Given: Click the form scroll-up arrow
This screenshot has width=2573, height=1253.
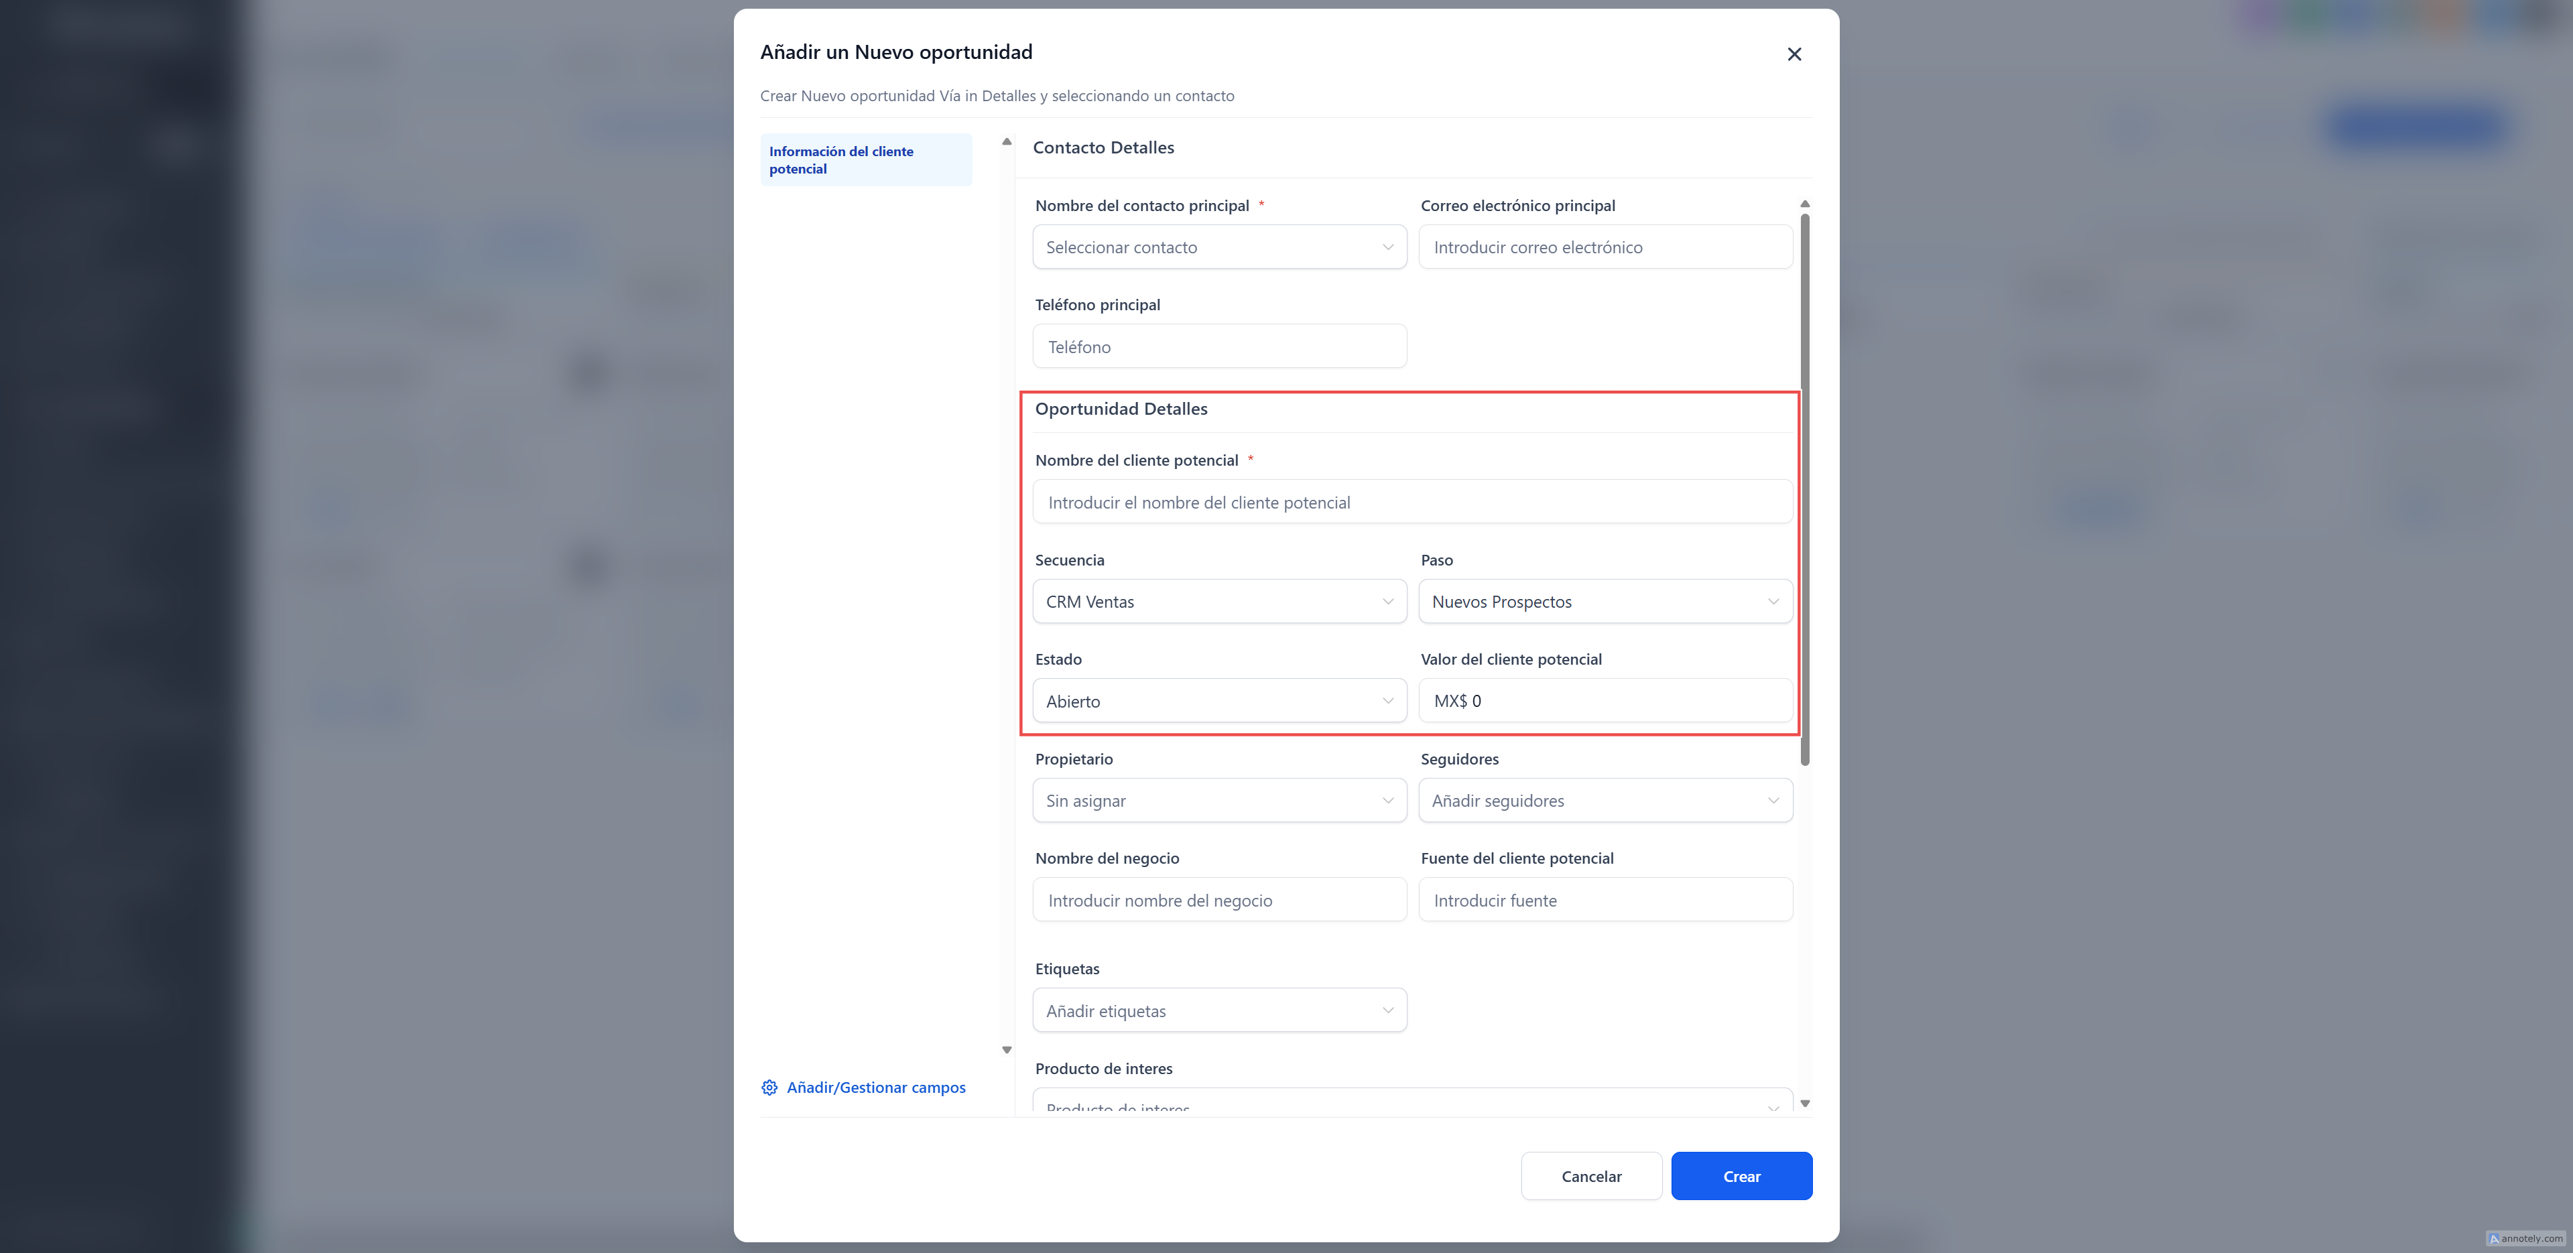Looking at the screenshot, I should coord(1805,204).
